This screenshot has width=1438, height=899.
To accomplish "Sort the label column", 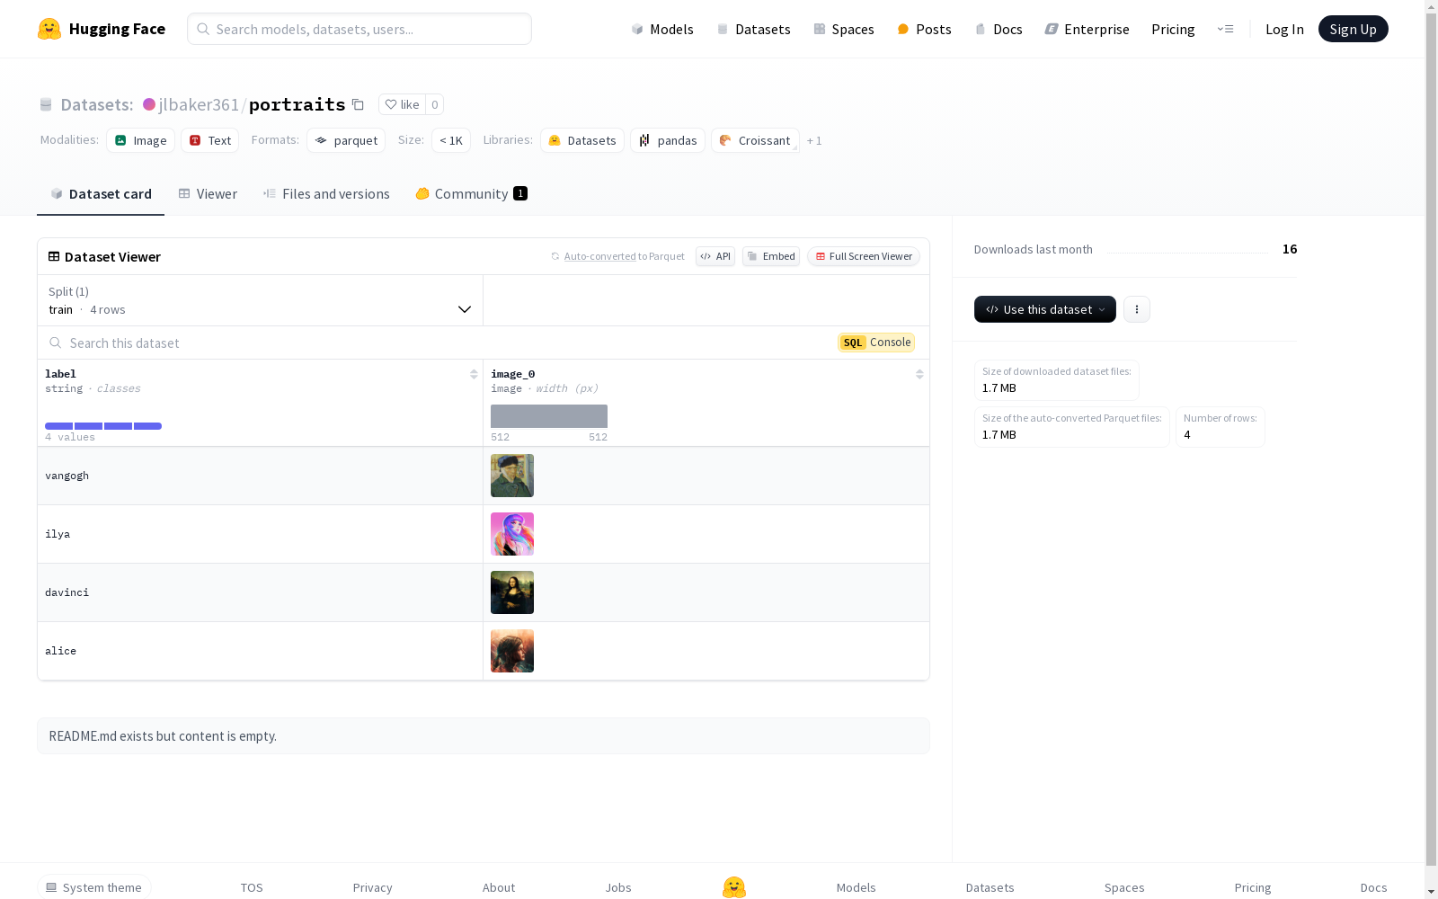I will point(474,374).
